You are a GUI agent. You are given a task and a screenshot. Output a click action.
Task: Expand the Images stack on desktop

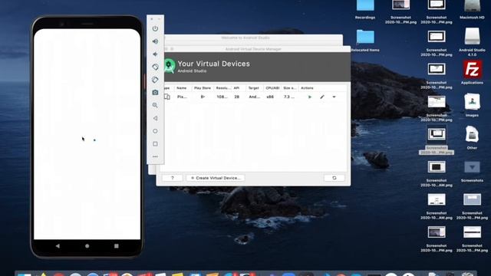click(472, 101)
